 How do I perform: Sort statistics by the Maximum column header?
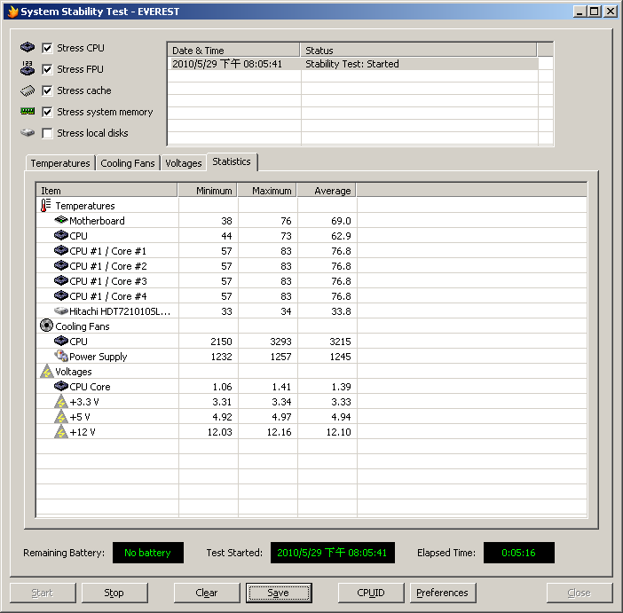click(271, 191)
